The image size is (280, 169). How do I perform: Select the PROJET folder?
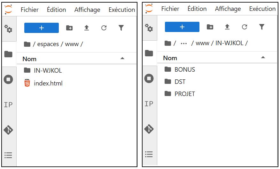click(x=184, y=94)
